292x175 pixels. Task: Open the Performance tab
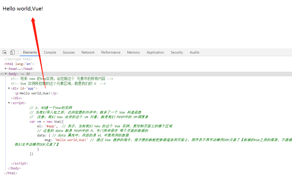(x=111, y=52)
